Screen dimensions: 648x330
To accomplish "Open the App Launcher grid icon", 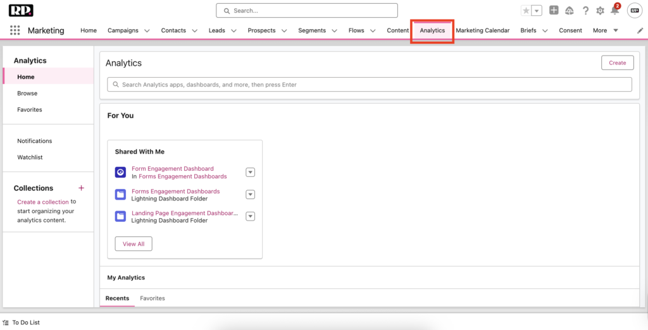I will (15, 30).
